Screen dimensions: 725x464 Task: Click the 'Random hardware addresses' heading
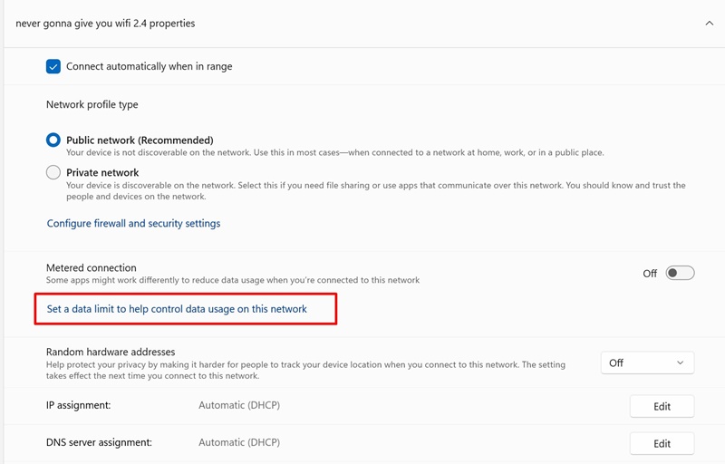110,352
